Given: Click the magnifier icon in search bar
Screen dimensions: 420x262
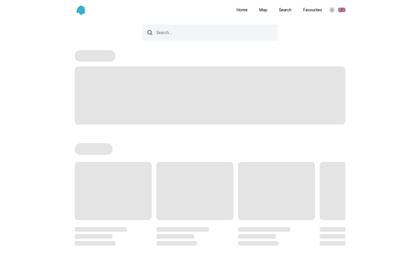Looking at the screenshot, I should click(x=150, y=33).
